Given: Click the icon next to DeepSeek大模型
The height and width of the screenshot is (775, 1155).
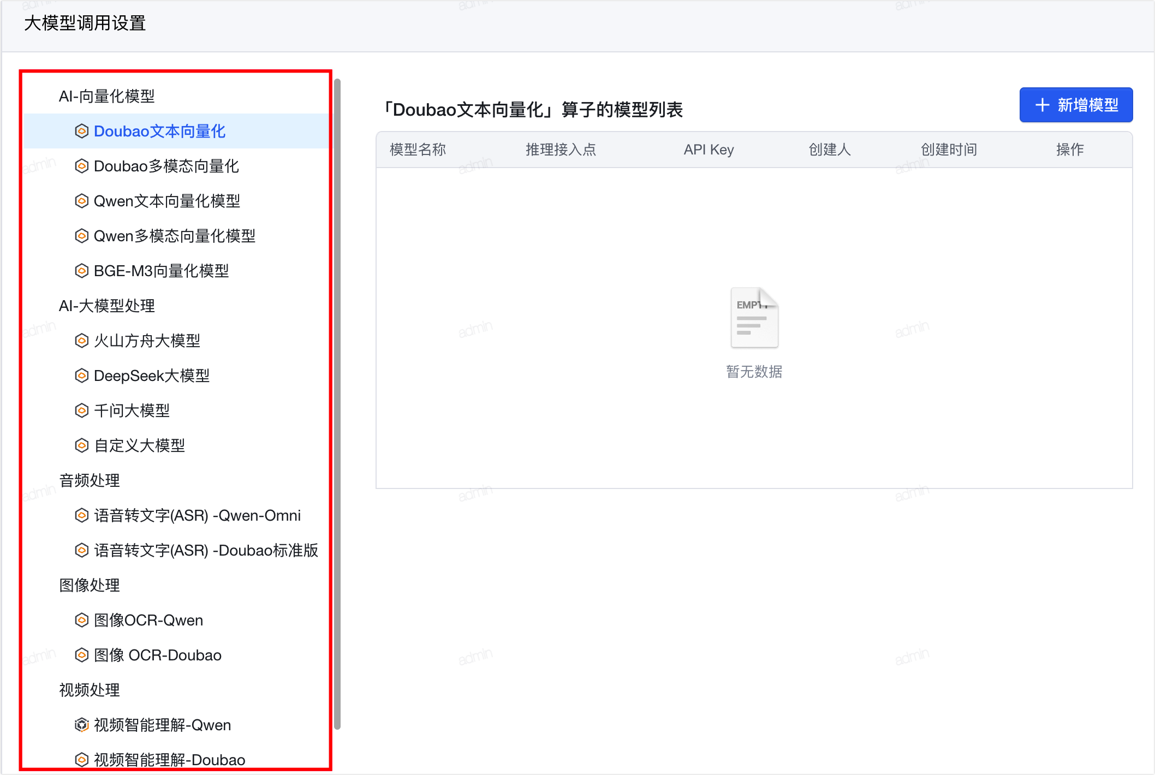Looking at the screenshot, I should (81, 375).
